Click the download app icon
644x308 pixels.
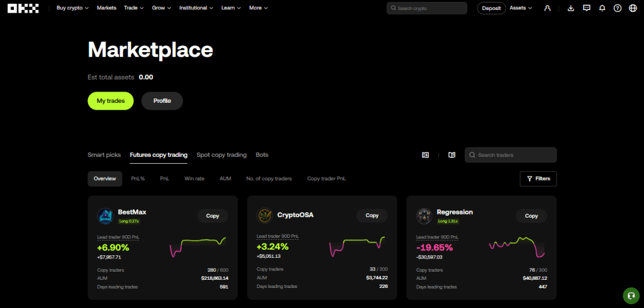point(570,8)
